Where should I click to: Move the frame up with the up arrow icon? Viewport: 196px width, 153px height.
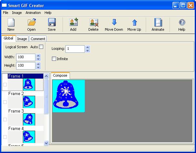point(134,22)
